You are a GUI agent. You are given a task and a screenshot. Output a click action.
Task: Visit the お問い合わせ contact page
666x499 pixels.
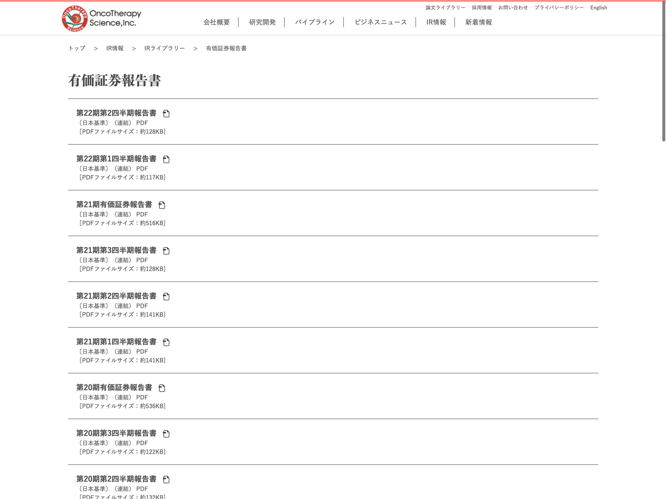[x=513, y=7]
